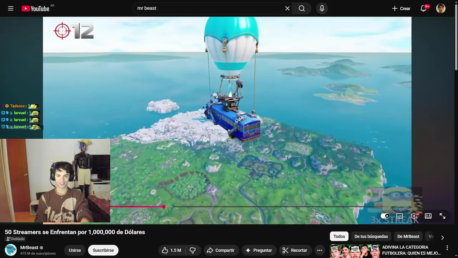Show more chips with right arrow
Viewport: 458px width, 258px height.
point(443,237)
